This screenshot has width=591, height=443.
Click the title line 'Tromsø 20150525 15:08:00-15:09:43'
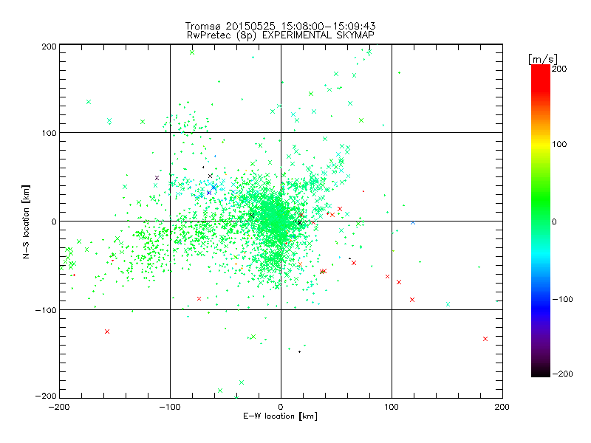click(x=280, y=26)
